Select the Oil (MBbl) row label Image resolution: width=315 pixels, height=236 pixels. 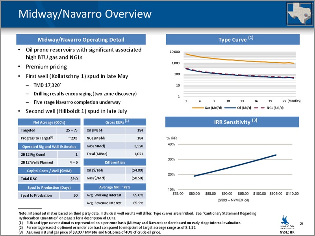[94, 130]
